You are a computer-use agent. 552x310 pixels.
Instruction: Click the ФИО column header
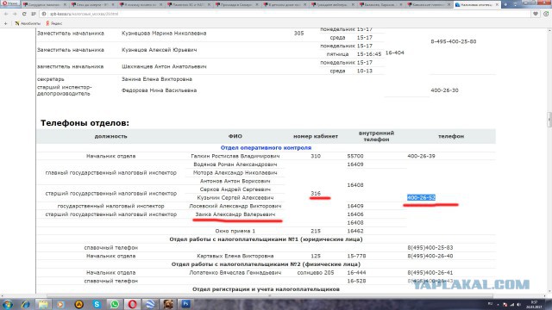[x=235, y=136]
